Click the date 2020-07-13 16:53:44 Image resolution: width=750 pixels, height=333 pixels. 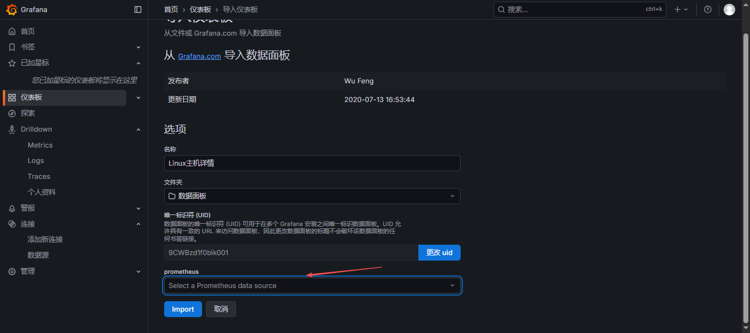[x=379, y=99]
